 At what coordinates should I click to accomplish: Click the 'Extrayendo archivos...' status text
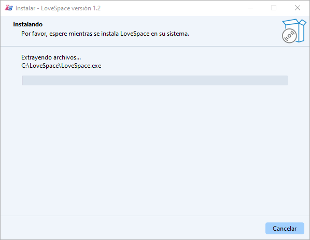(x=51, y=57)
